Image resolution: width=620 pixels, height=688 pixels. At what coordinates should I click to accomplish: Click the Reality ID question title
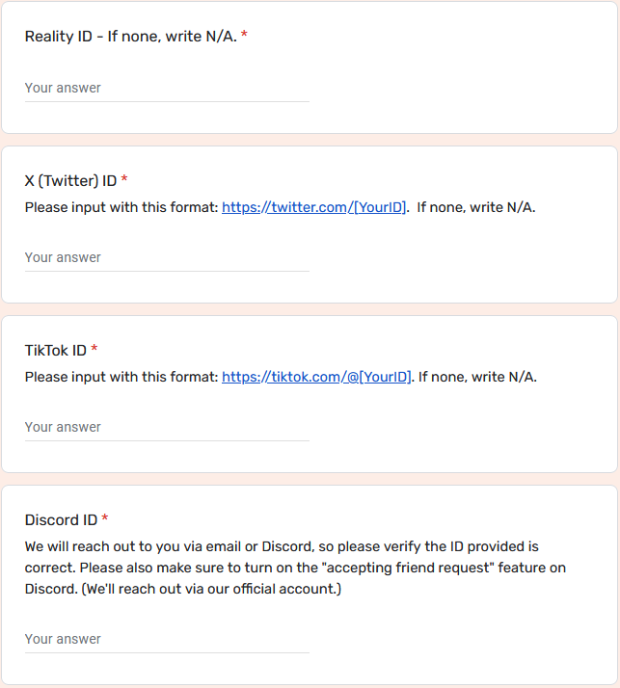pyautogui.click(x=131, y=37)
